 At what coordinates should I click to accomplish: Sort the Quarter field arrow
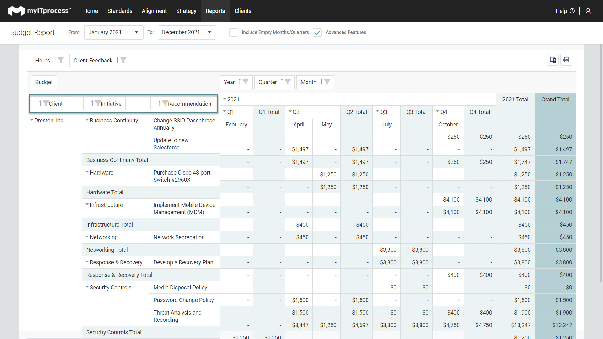point(282,82)
